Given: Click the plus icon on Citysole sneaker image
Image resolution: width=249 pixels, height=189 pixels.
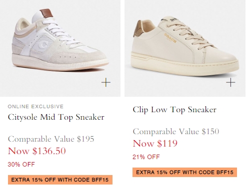Looking at the screenshot, I should (106, 82).
